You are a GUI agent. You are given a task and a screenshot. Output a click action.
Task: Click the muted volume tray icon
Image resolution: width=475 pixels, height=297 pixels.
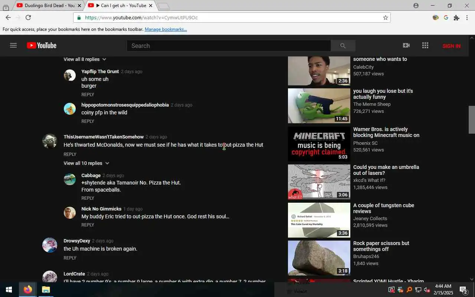click(427, 290)
